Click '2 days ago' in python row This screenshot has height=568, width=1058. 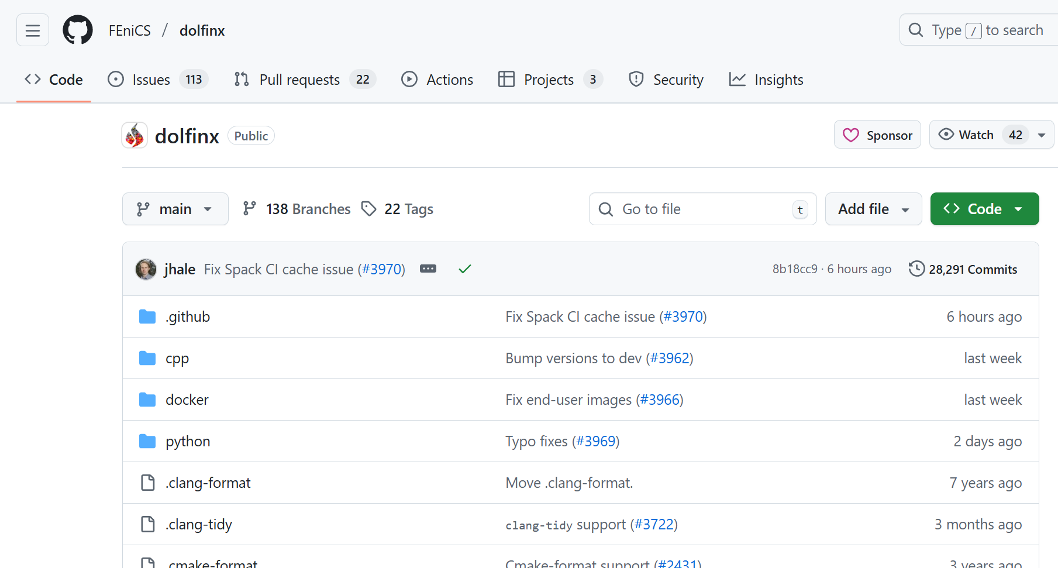pos(988,441)
